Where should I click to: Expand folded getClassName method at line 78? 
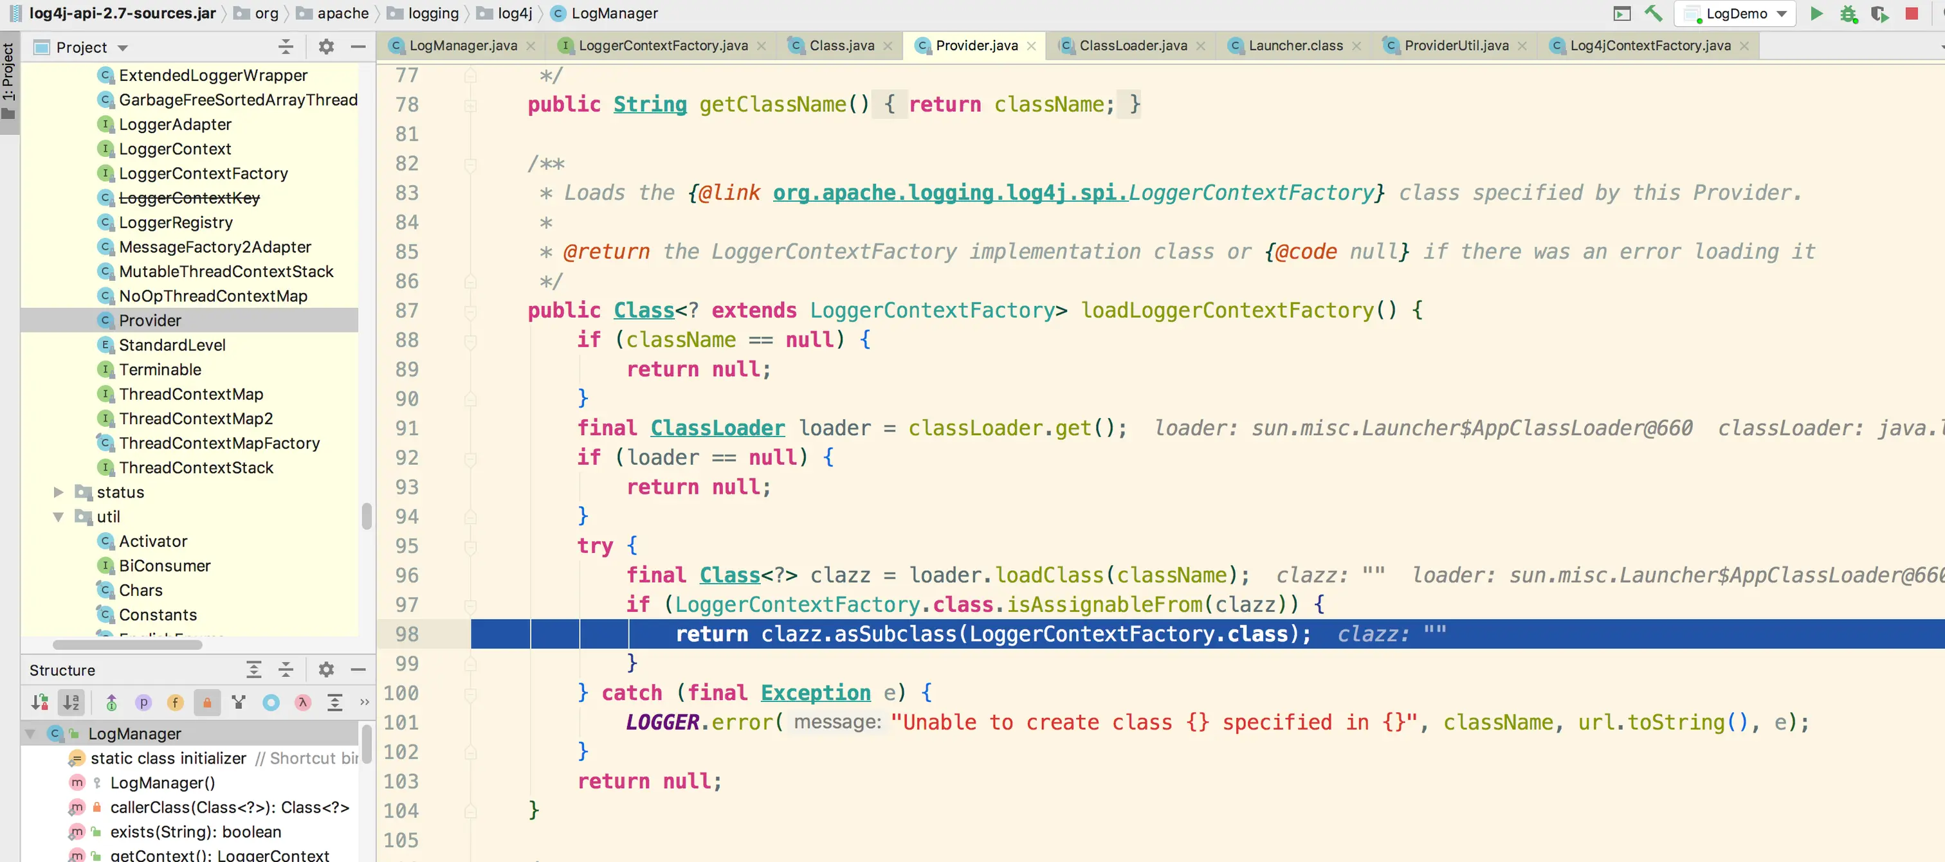click(470, 104)
